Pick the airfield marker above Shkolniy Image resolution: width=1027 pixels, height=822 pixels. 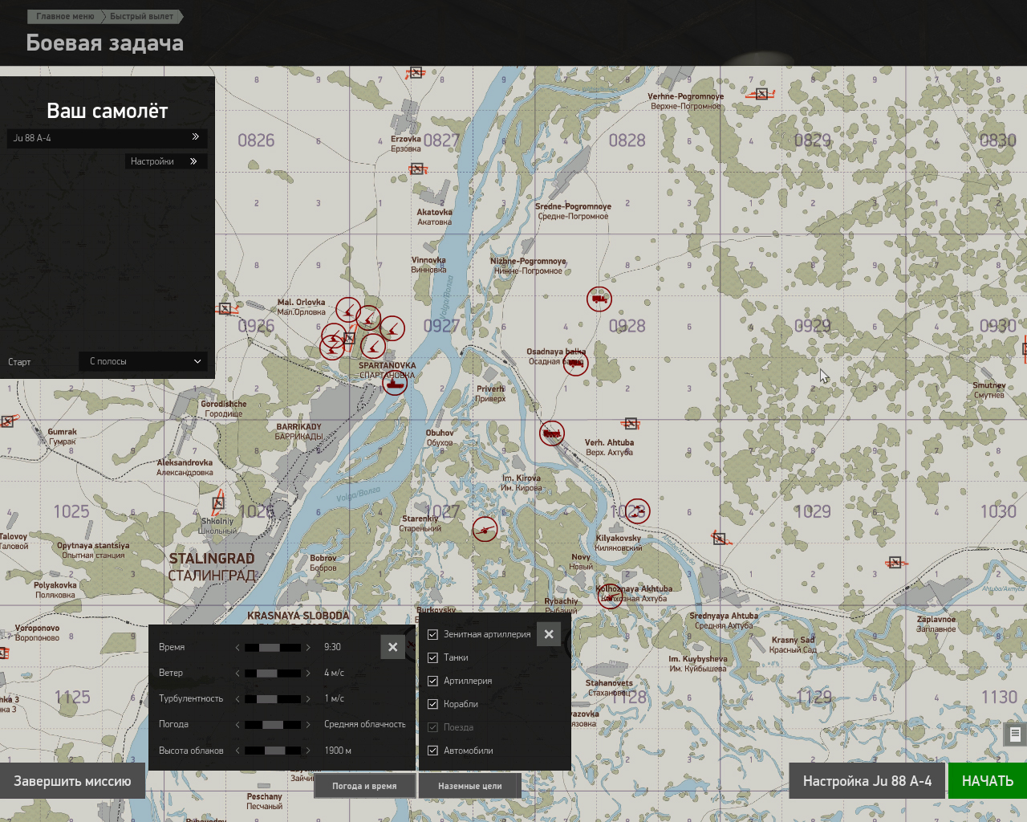point(217,503)
